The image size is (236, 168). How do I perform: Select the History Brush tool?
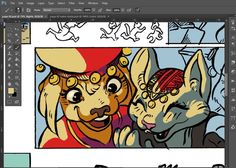point(17,53)
